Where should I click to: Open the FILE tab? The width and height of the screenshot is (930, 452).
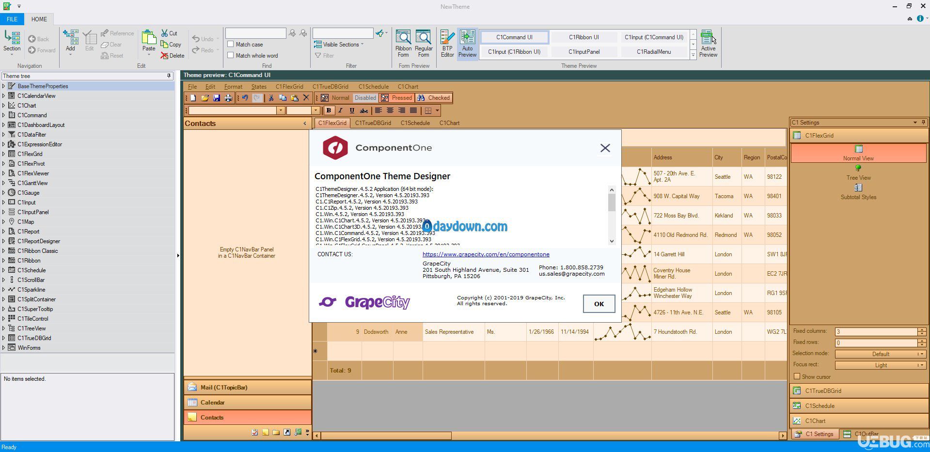pyautogui.click(x=12, y=19)
